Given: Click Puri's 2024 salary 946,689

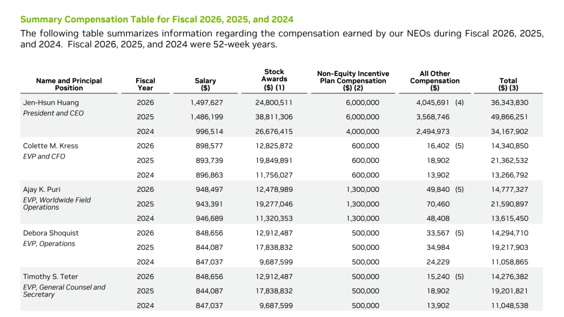Looking at the screenshot, I should pos(209,218).
